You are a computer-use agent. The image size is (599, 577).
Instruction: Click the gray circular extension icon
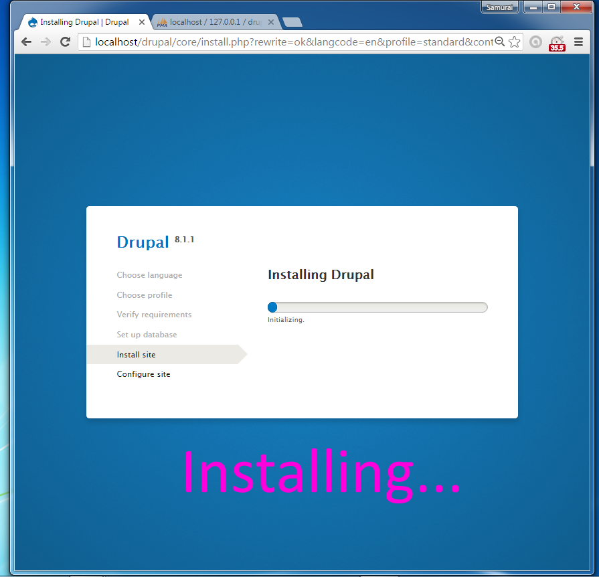click(535, 42)
